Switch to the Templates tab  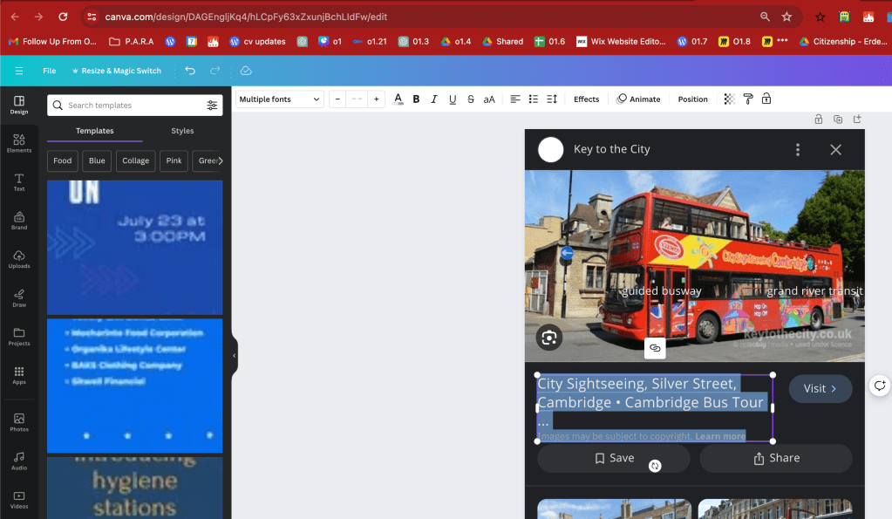(x=94, y=131)
